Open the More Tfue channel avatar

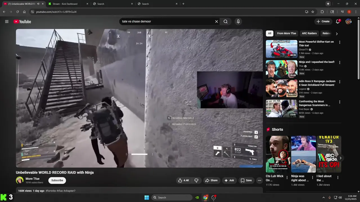20,180
